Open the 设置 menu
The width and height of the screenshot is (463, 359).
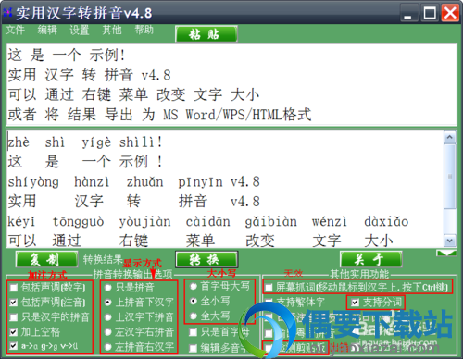(x=80, y=30)
